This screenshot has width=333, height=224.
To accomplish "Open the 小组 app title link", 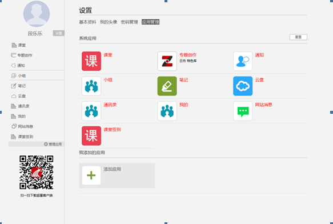I will 108,80.
